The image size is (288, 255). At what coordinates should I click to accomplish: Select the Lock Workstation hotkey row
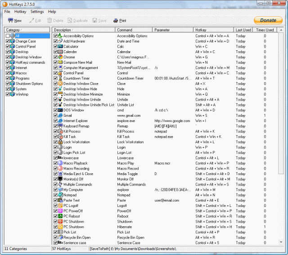click(x=81, y=142)
